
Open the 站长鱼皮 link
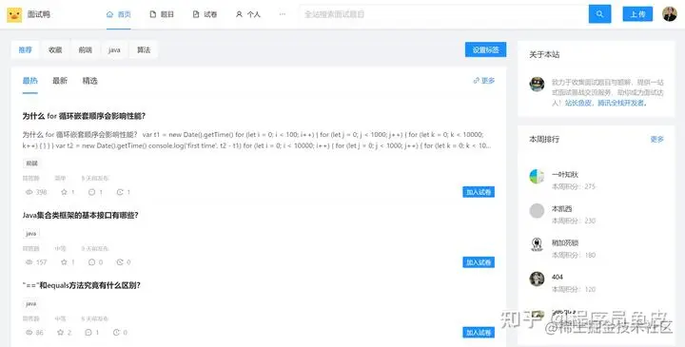click(578, 103)
